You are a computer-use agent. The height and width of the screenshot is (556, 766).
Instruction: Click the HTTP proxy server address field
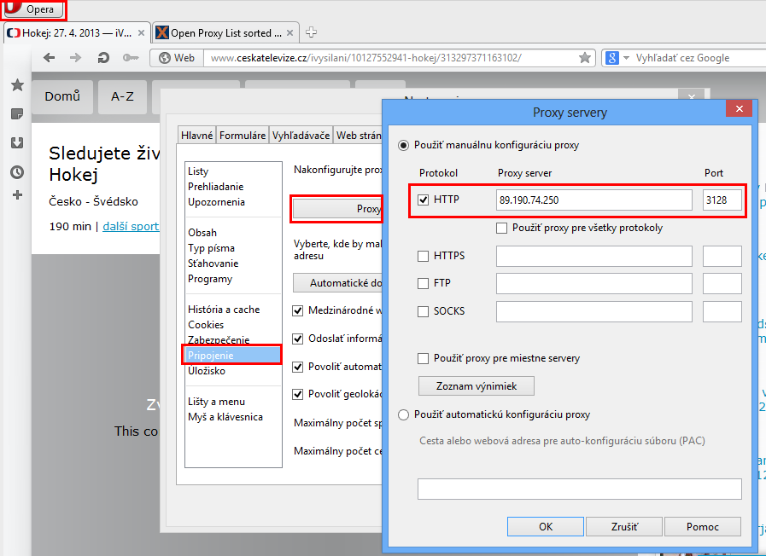tap(594, 200)
